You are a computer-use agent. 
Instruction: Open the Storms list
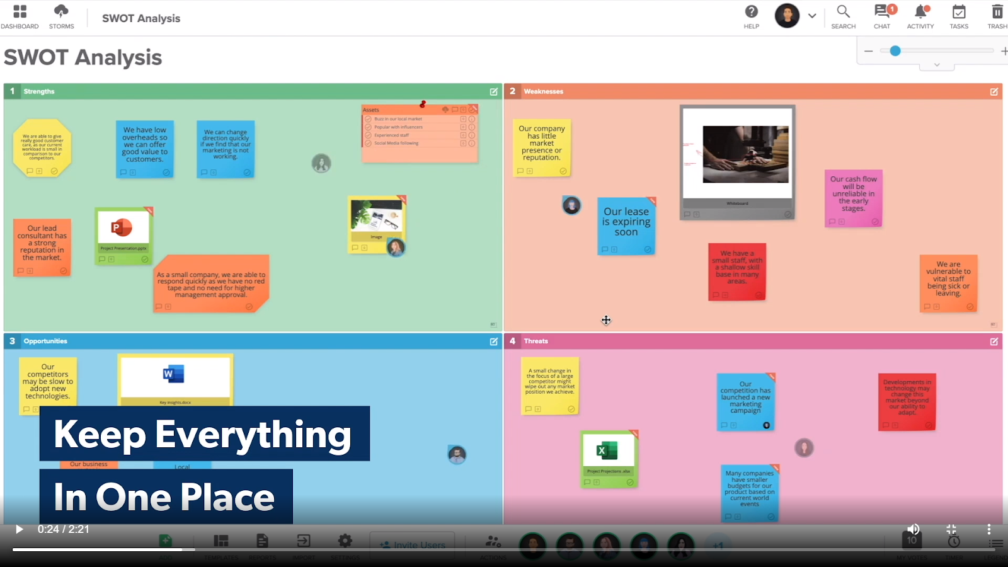pyautogui.click(x=61, y=17)
